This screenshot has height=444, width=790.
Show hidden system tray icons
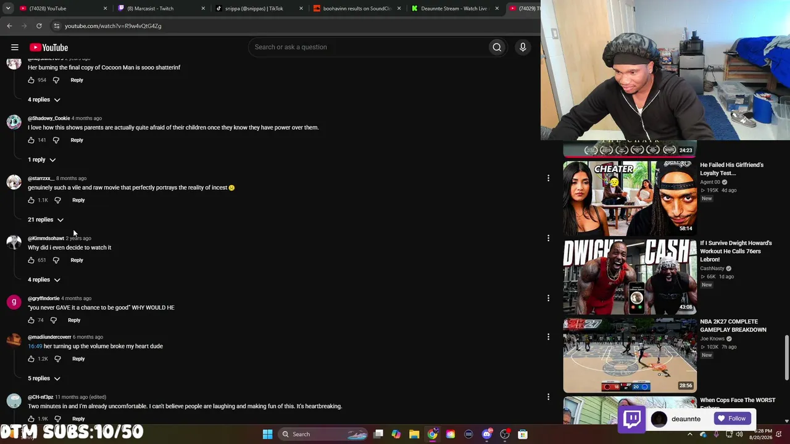[690, 434]
